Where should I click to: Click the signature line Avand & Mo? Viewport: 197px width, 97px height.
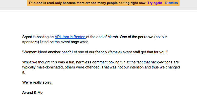point(32,92)
